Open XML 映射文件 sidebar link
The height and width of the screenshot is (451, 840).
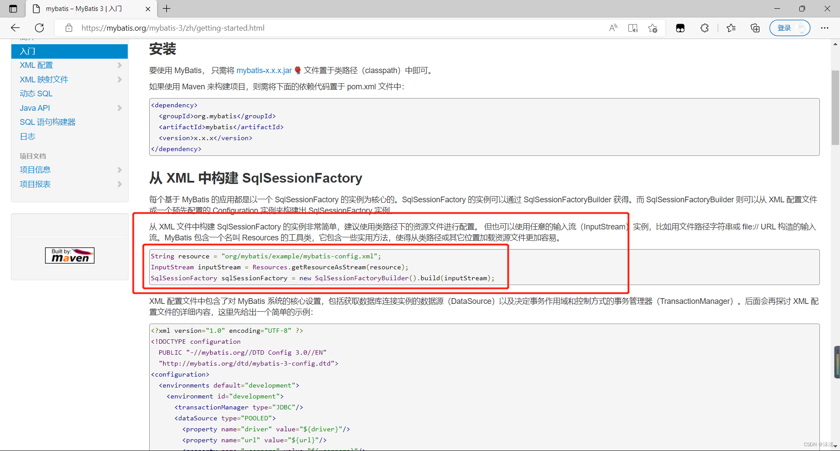[x=44, y=80]
